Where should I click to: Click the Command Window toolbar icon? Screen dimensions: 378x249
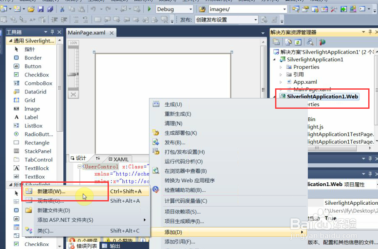tap(362, 9)
